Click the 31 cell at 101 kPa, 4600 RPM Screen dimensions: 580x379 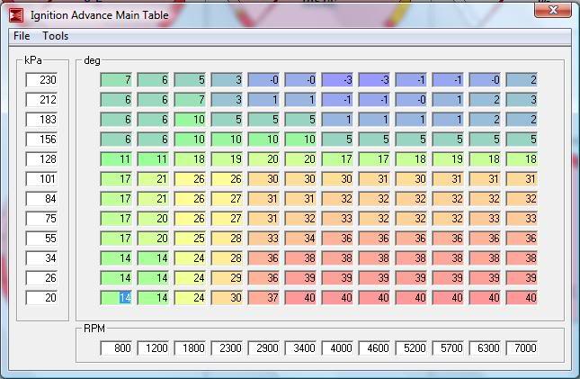[374, 179]
